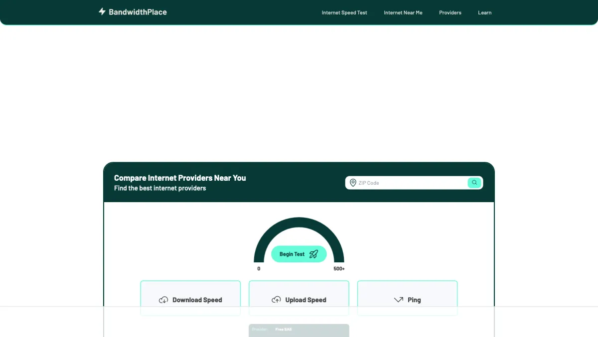
Task: Click the BandwidthPlace lightning bolt logo icon
Action: 102,11
